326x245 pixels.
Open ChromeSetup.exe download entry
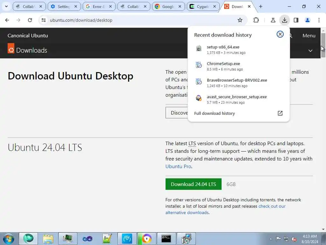pos(239,66)
